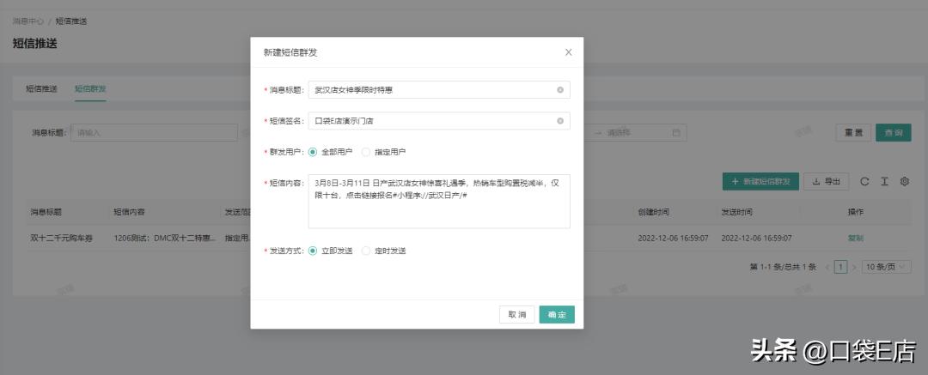
Task: Click the 取消 button in the dialog
Action: [516, 315]
